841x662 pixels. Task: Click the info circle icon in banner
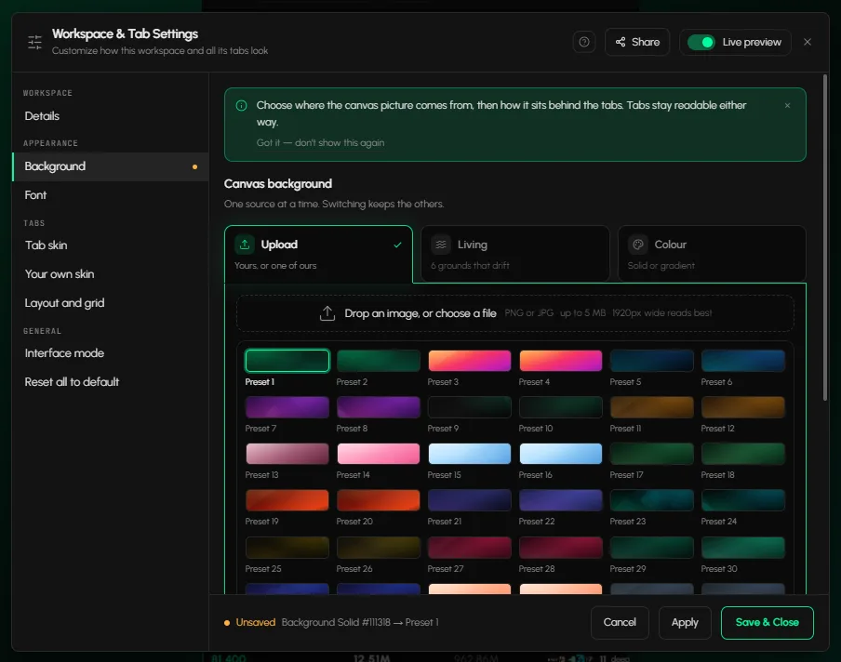[241, 106]
